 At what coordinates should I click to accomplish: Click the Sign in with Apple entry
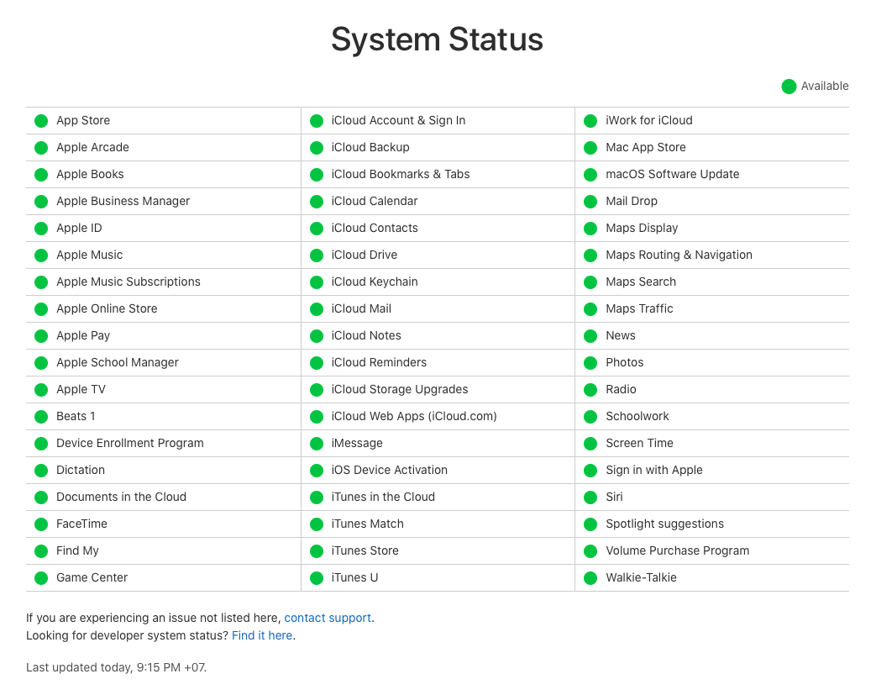click(654, 470)
